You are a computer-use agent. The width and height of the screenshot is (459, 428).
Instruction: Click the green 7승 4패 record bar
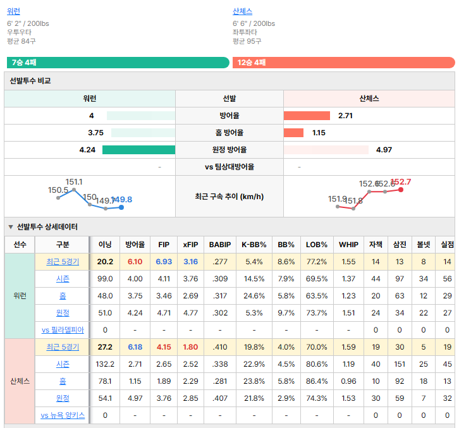pyautogui.click(x=118, y=63)
